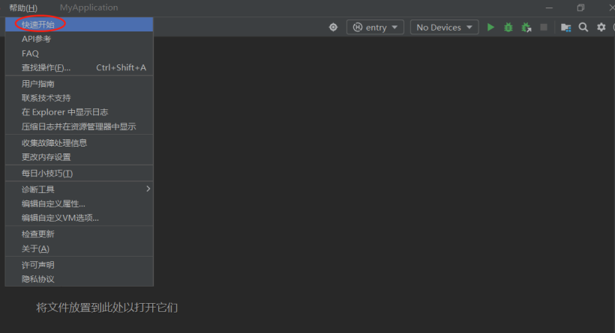Open 关于(A) dialog entry
The image size is (615, 333).
(x=79, y=249)
